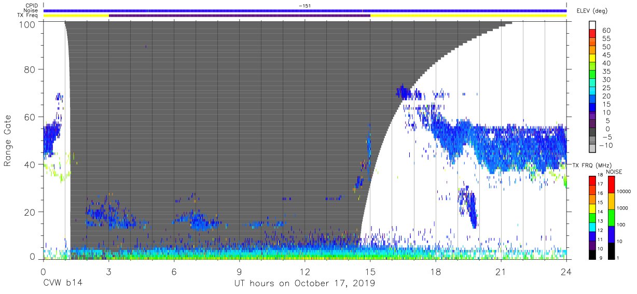The width and height of the screenshot is (637, 294).
Task: Click the 10000 label on NOISE scale
Action: tap(624, 192)
